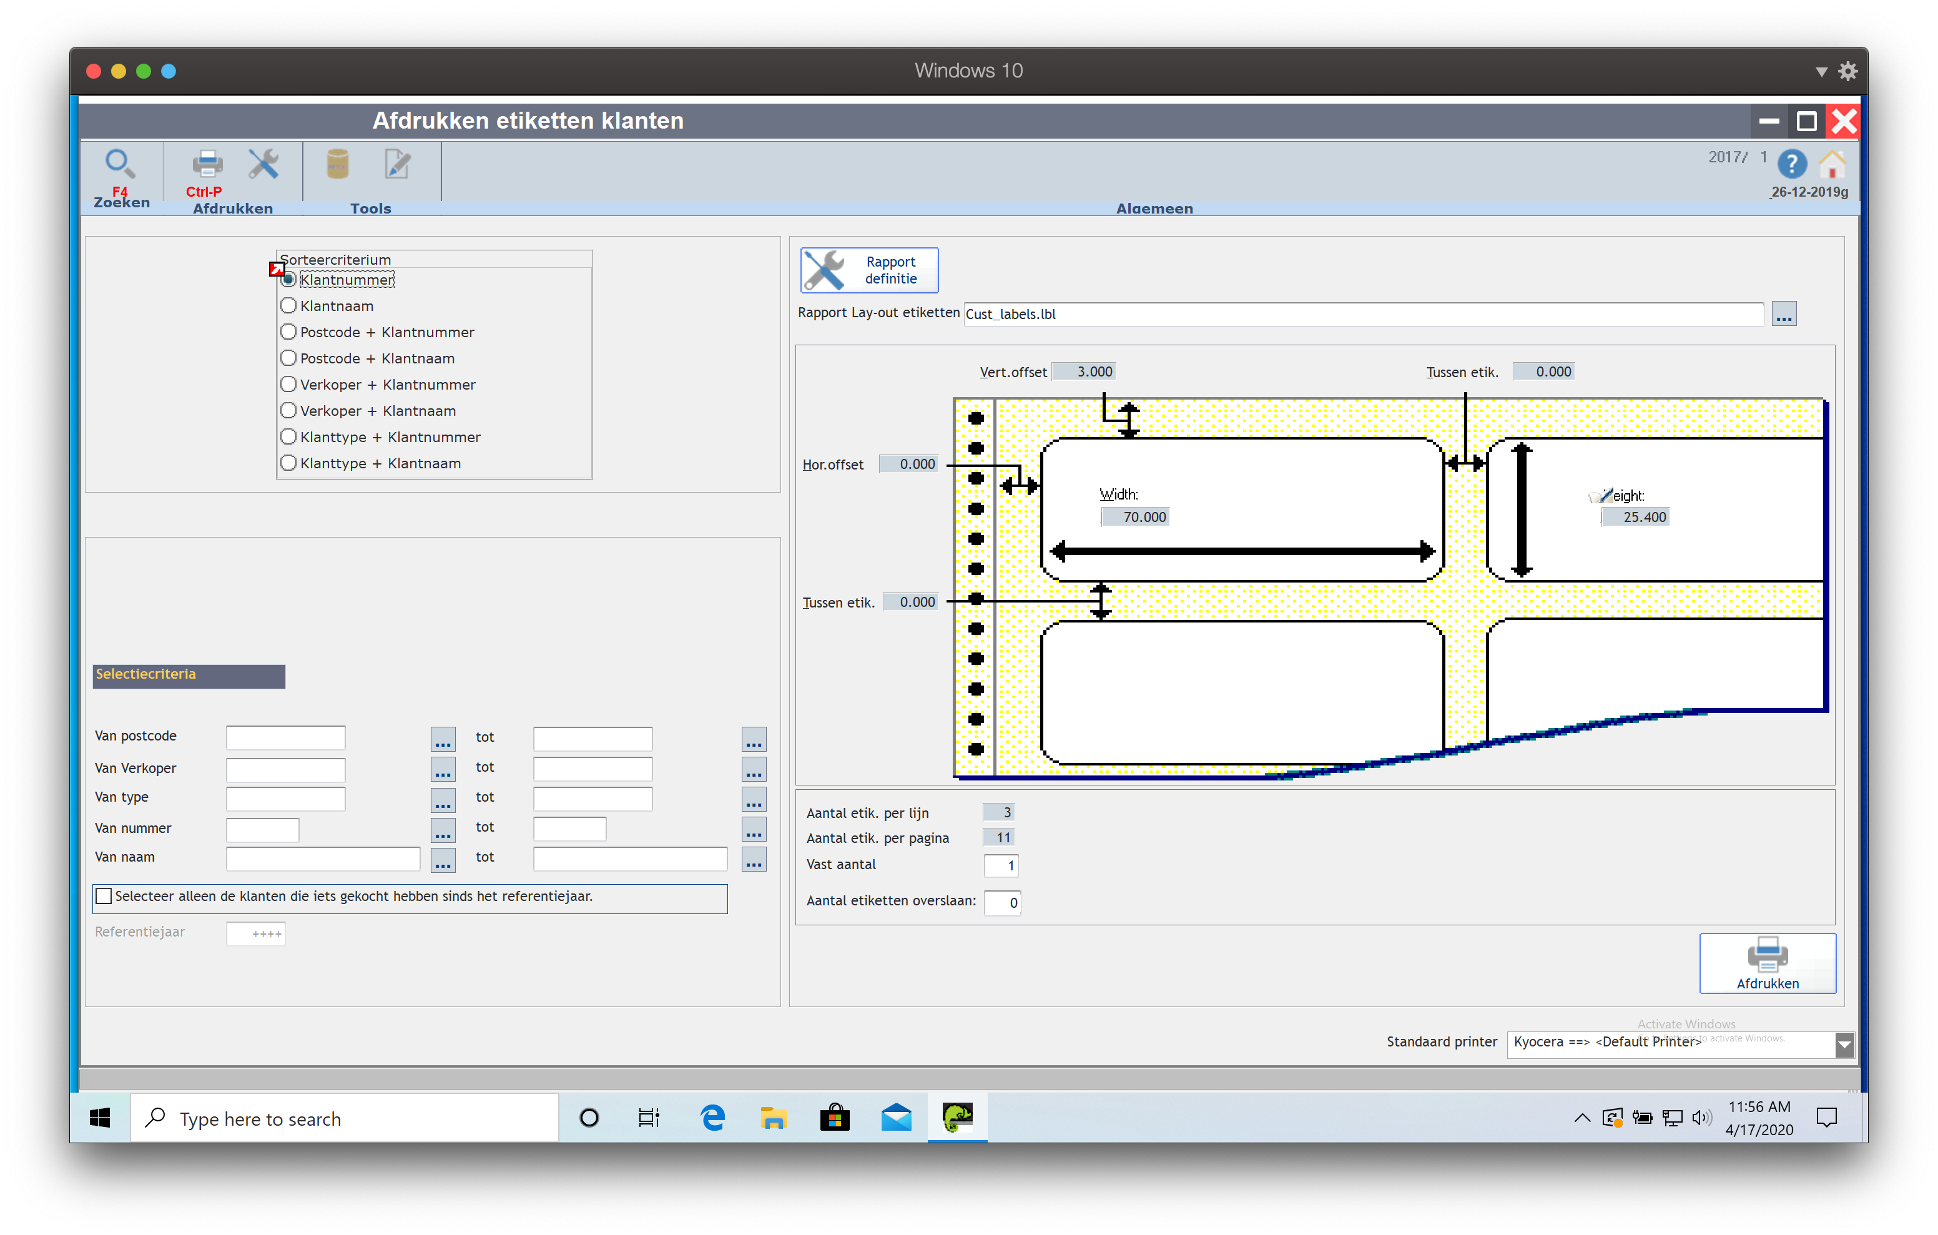Enable checkbox for customers who purchased since reference year
This screenshot has width=1938, height=1235.
(104, 896)
